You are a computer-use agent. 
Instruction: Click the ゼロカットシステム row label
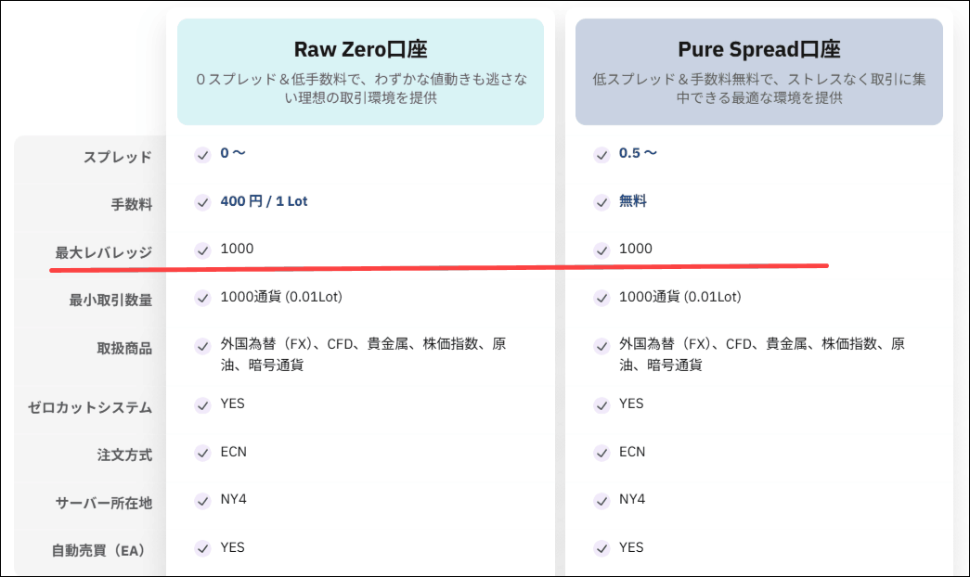[x=90, y=407]
